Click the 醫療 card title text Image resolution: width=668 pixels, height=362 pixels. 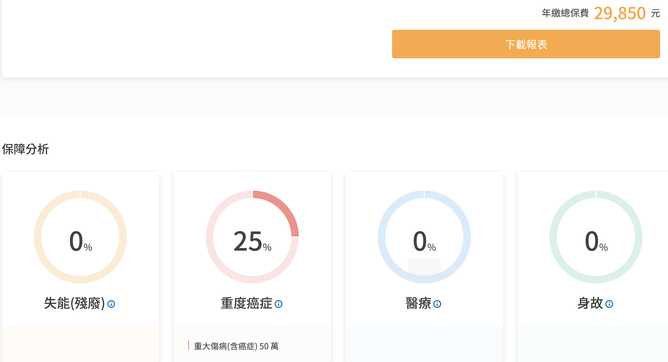(x=418, y=303)
